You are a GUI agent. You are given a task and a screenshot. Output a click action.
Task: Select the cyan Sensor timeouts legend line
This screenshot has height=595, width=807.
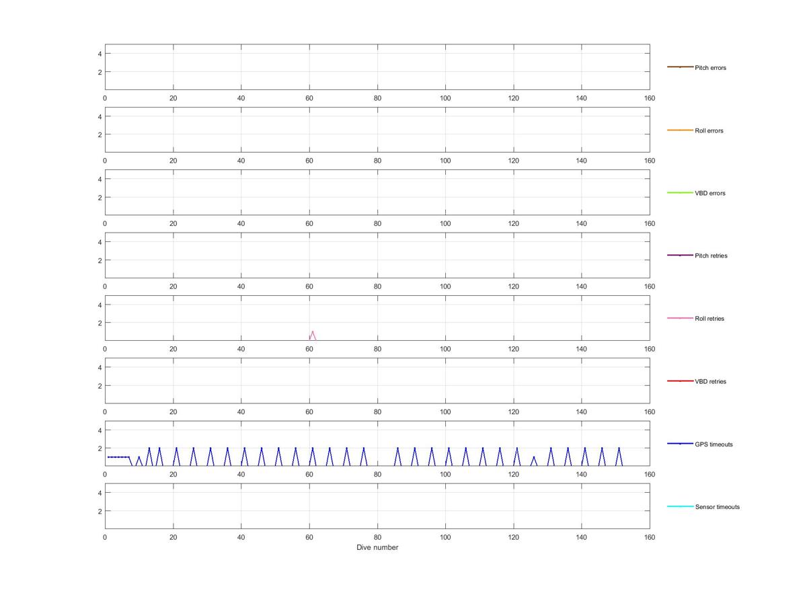point(680,506)
